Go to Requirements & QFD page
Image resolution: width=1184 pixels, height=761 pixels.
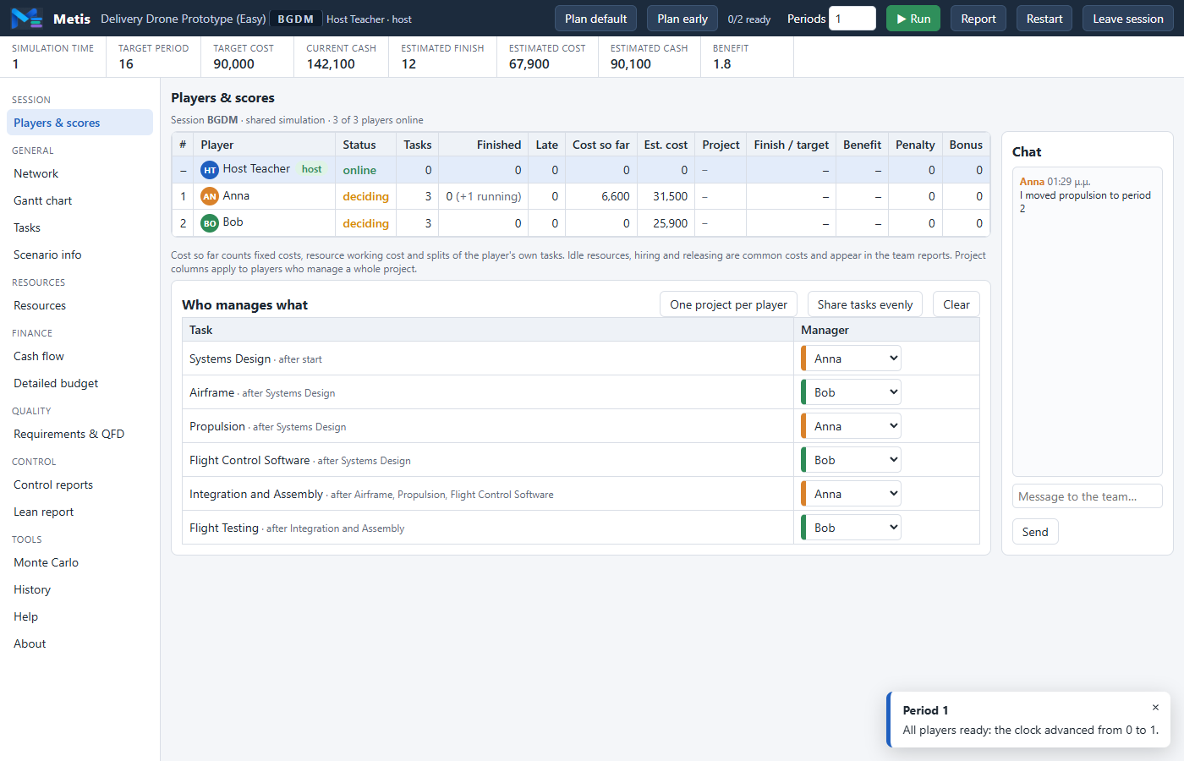pos(69,434)
